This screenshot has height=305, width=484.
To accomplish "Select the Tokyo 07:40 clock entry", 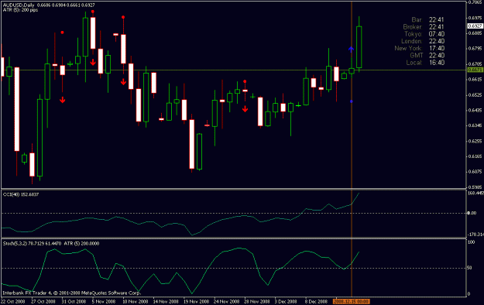I will [424, 34].
